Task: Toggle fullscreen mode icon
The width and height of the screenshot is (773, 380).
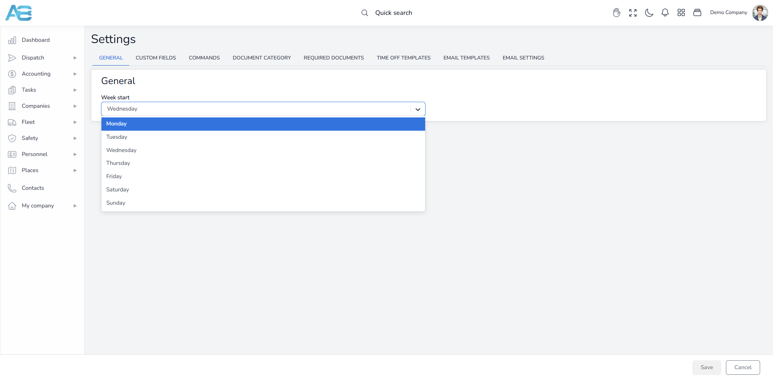Action: (633, 13)
